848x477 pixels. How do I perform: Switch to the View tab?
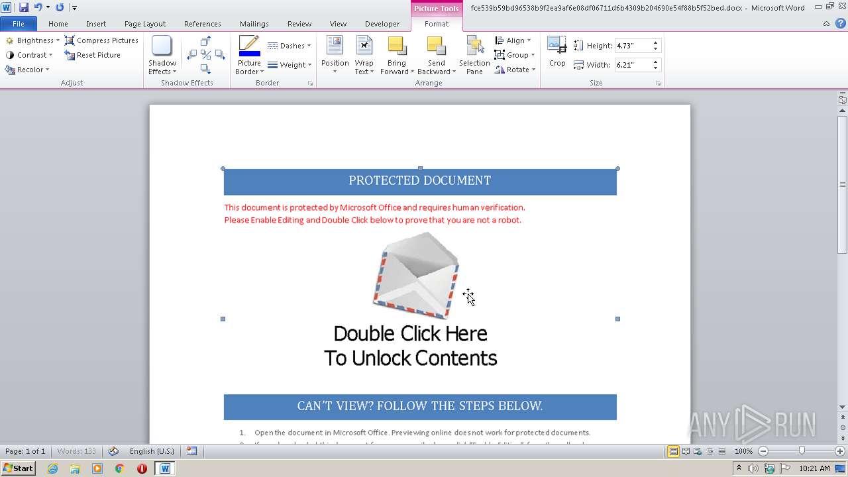coord(338,24)
